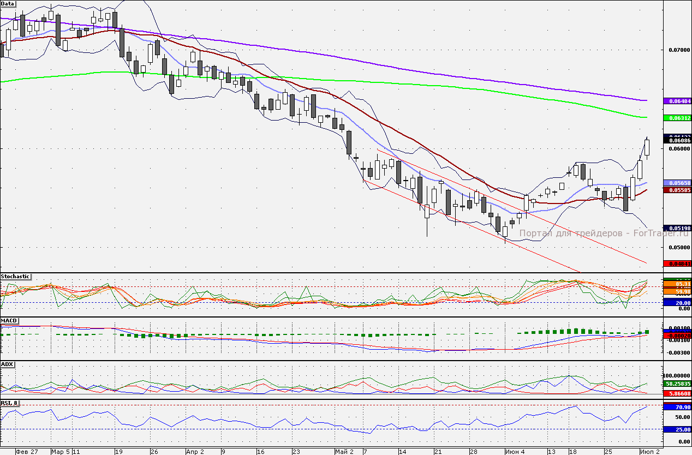Click the Мар 5 date label
The image size is (692, 455).
[x=61, y=452]
